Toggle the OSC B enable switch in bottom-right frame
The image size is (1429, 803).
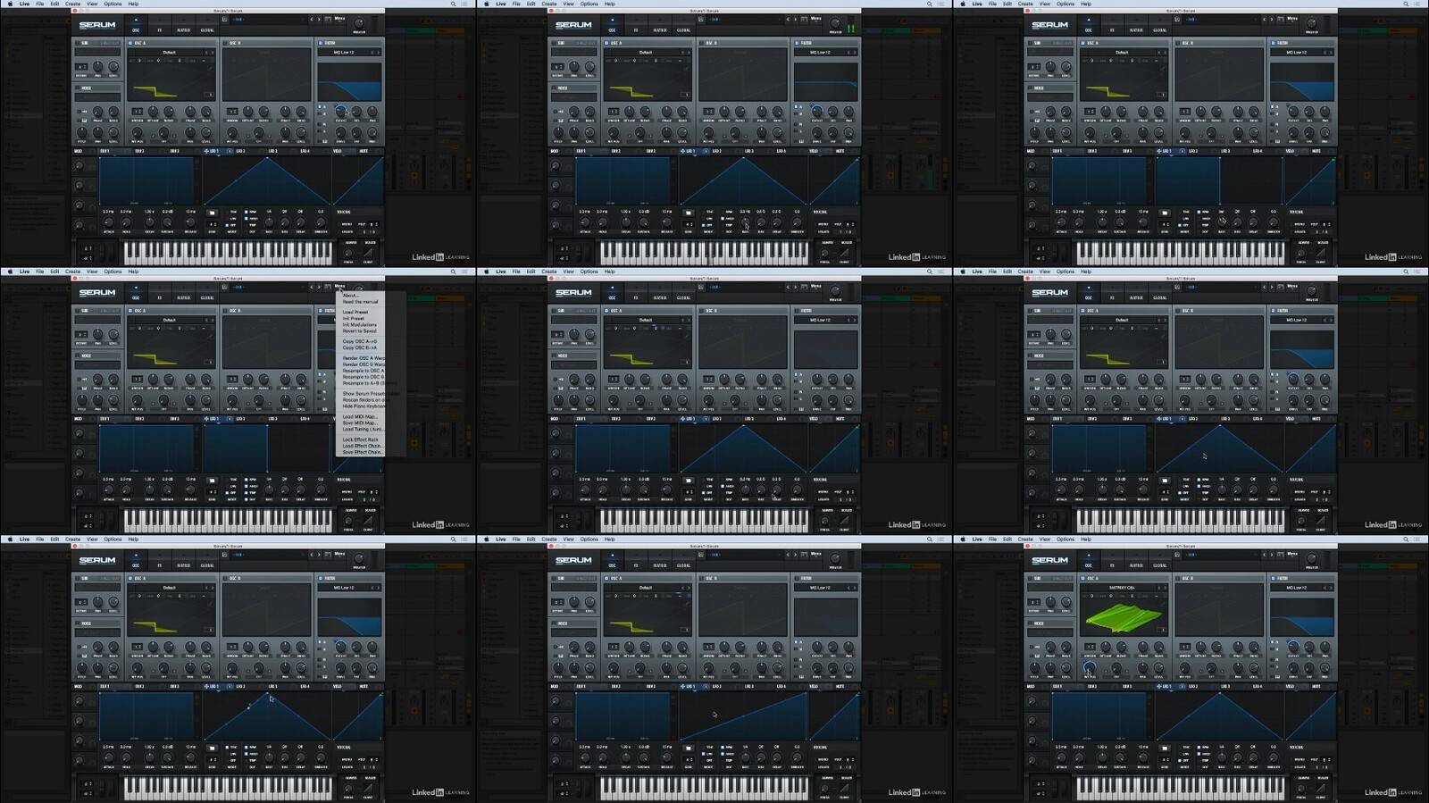(1177, 578)
